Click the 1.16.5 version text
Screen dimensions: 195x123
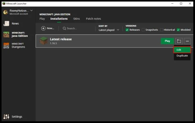[53, 43]
